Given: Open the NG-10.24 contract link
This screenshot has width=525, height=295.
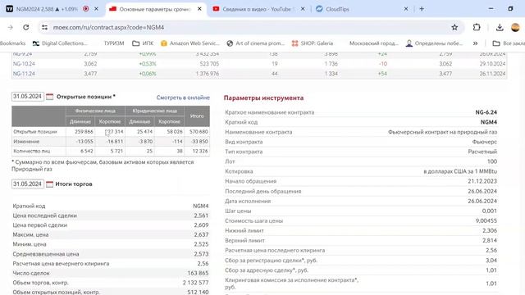Looking at the screenshot, I should click(x=24, y=64).
